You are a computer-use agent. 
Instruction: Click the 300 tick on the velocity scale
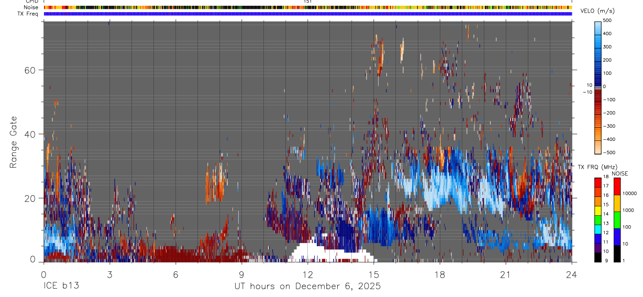pos(608,47)
